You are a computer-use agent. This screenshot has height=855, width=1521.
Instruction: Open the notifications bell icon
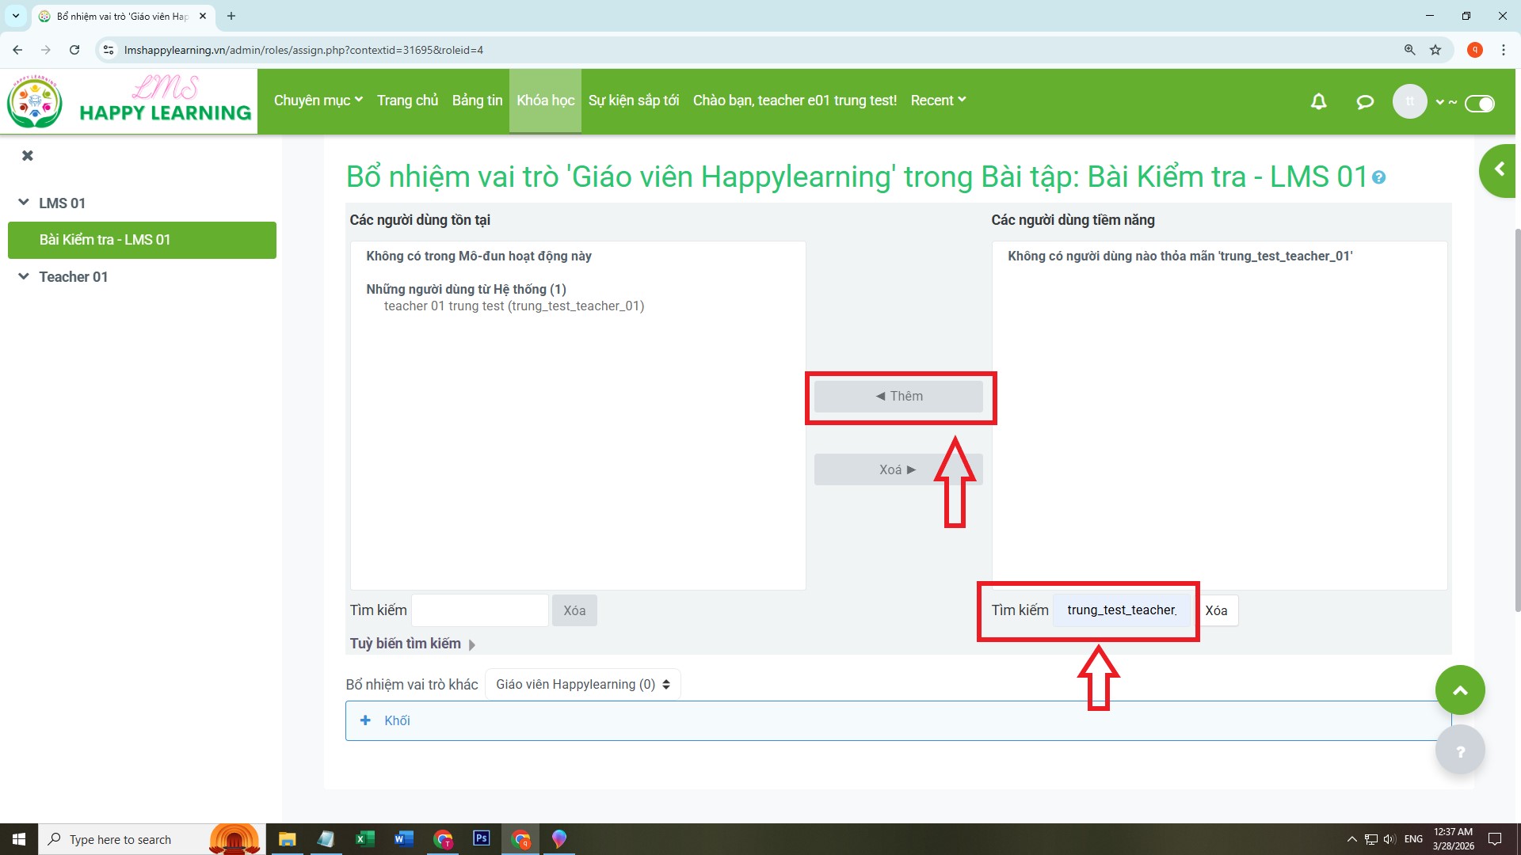(1318, 101)
